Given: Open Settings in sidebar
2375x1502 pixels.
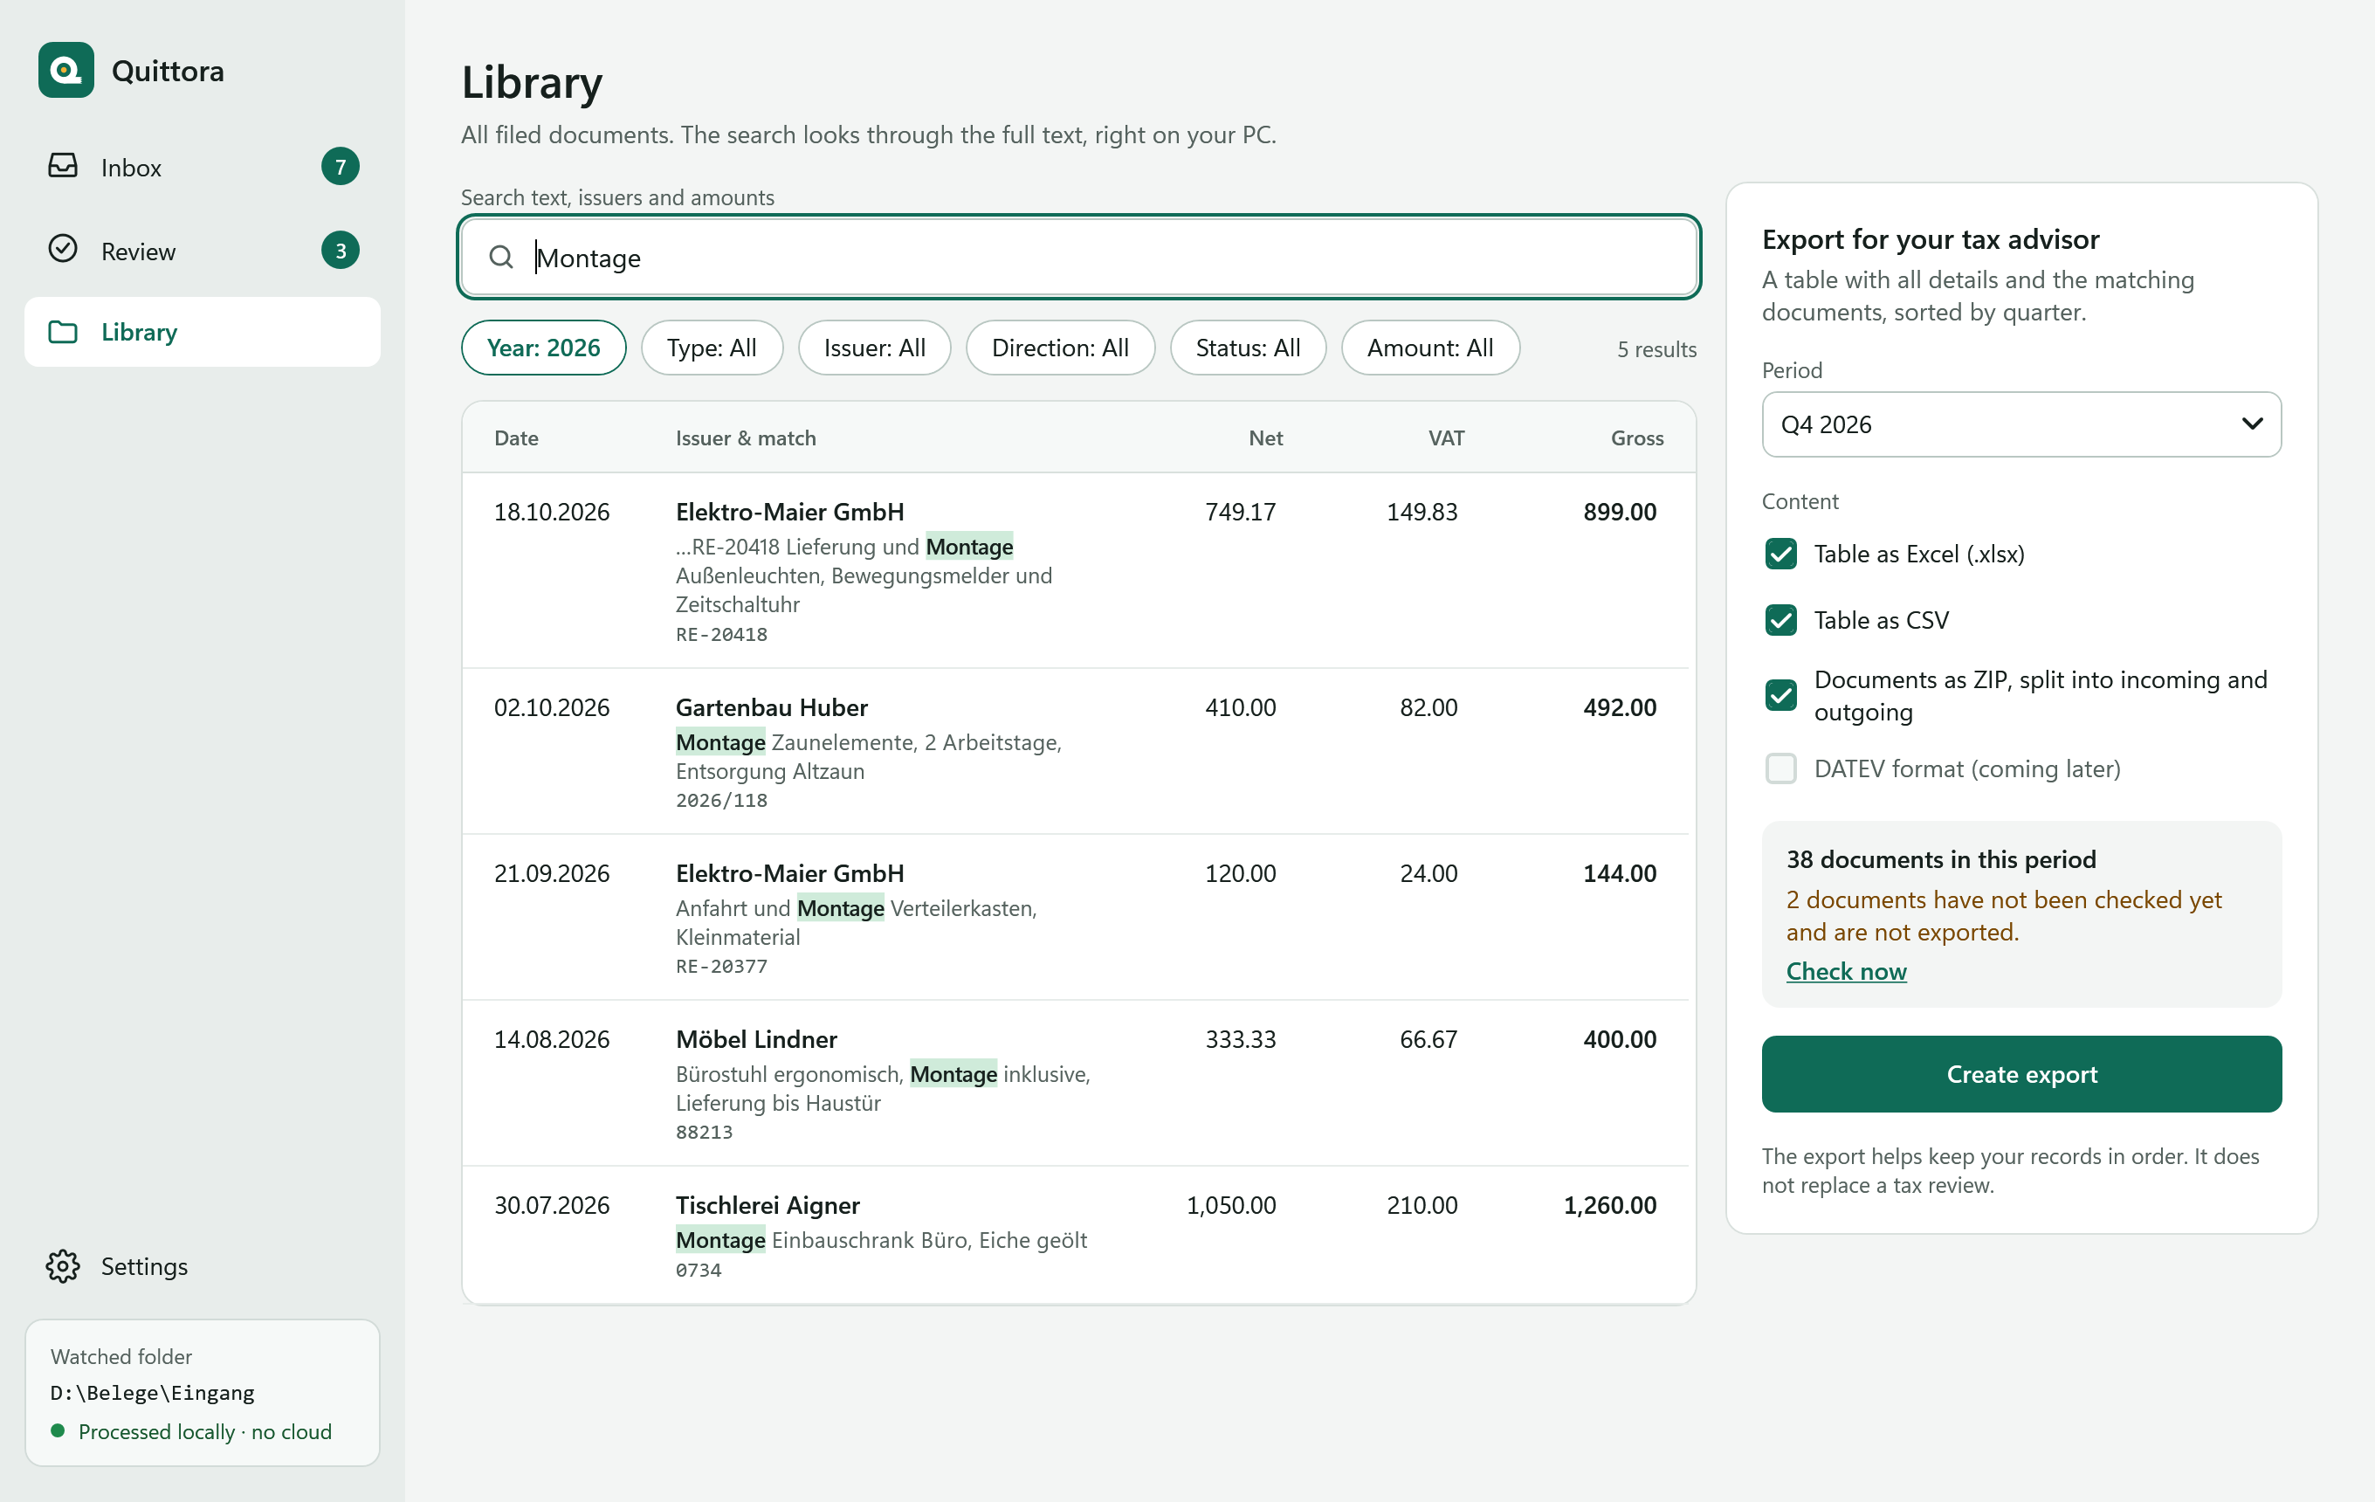Looking at the screenshot, I should click(x=203, y=1266).
